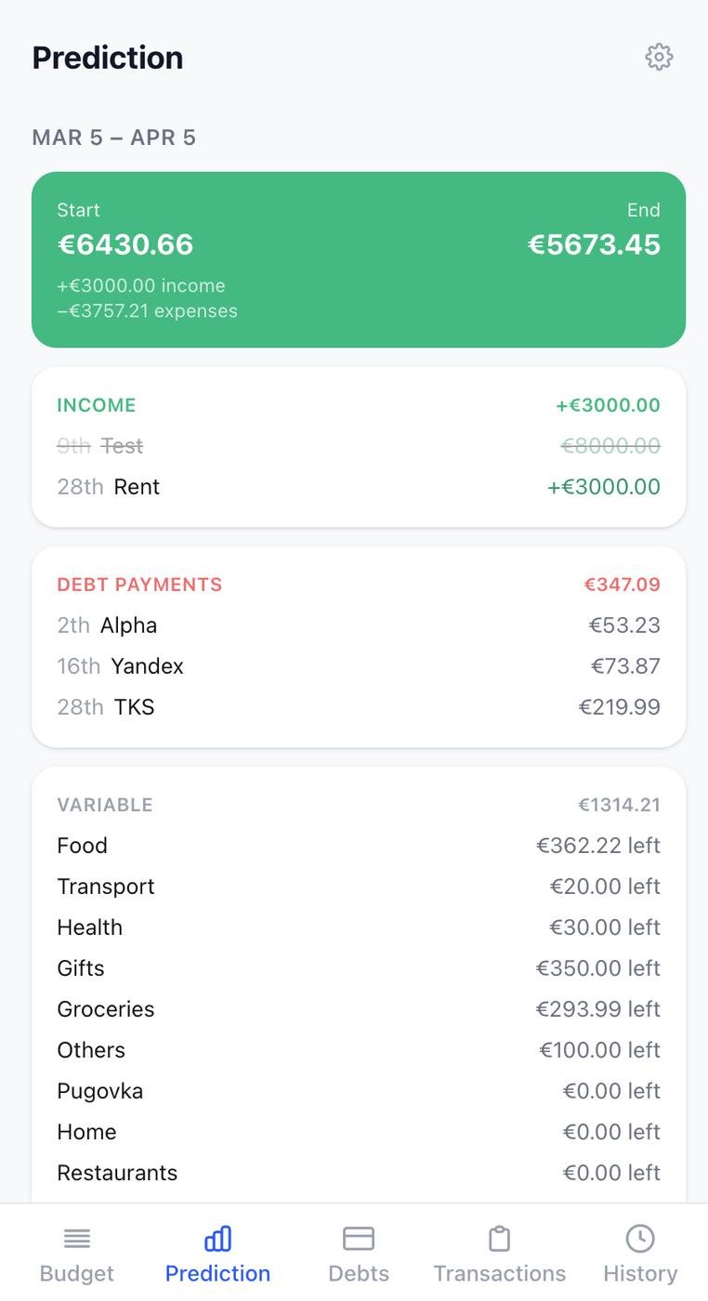Viewport: 708px width, 1301px height.
Task: Tap the Gifts €350.00 left row
Action: [359, 968]
